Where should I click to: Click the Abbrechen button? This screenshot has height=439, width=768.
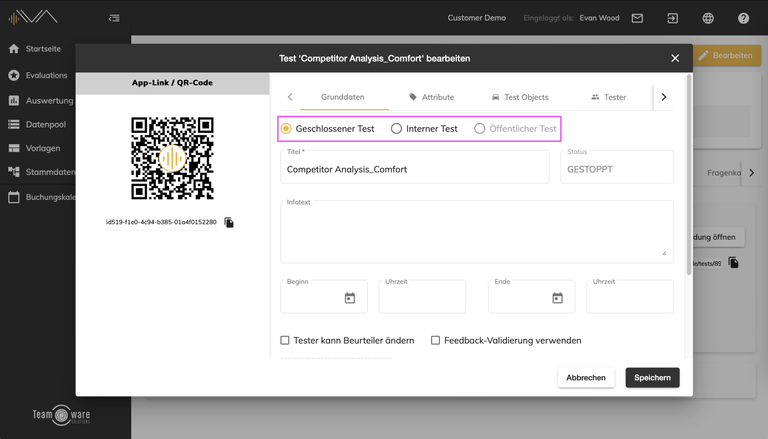586,377
